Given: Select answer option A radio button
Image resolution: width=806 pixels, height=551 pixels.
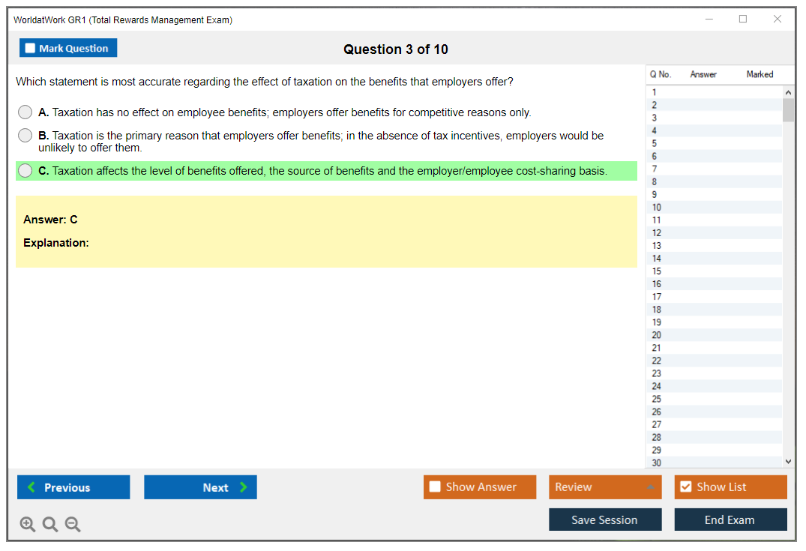Looking at the screenshot, I should 25,112.
